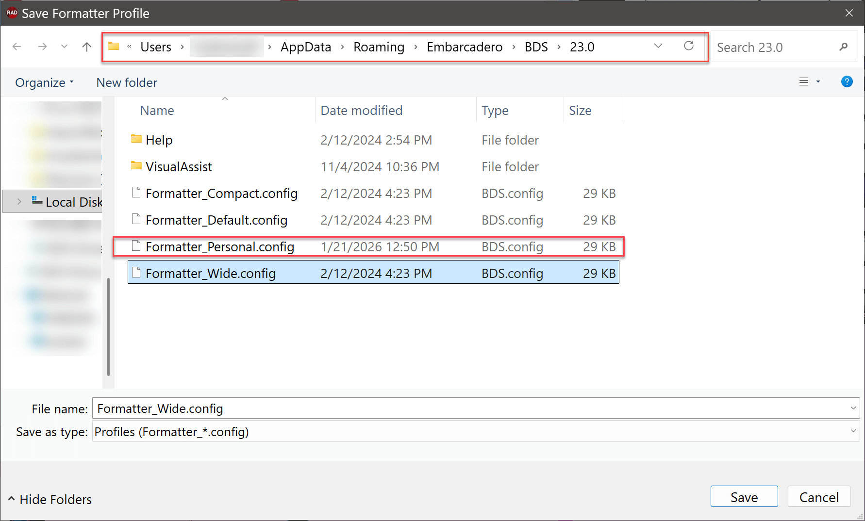
Task: Sort files by Date modified column
Action: pyautogui.click(x=362, y=111)
